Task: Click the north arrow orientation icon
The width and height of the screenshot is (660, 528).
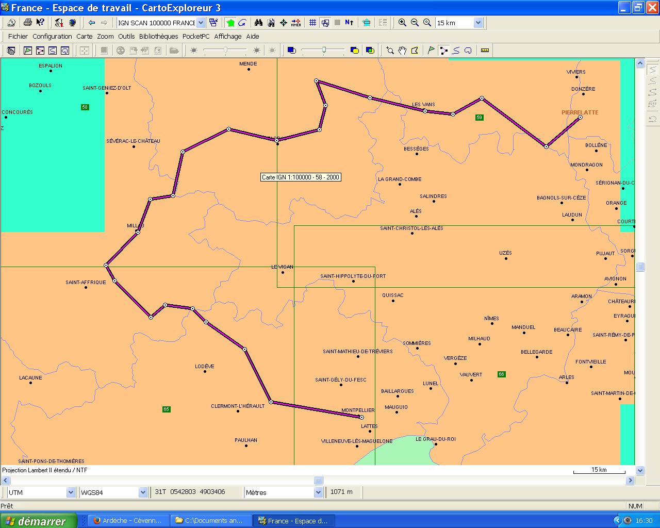Action: click(x=350, y=23)
